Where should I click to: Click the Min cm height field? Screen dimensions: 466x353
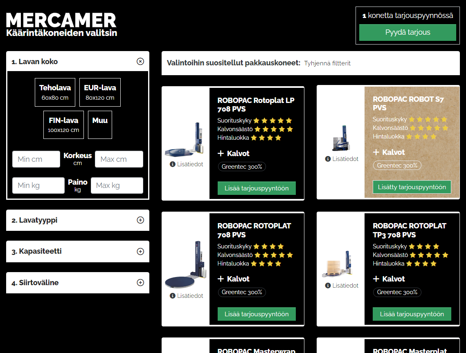pyautogui.click(x=36, y=159)
